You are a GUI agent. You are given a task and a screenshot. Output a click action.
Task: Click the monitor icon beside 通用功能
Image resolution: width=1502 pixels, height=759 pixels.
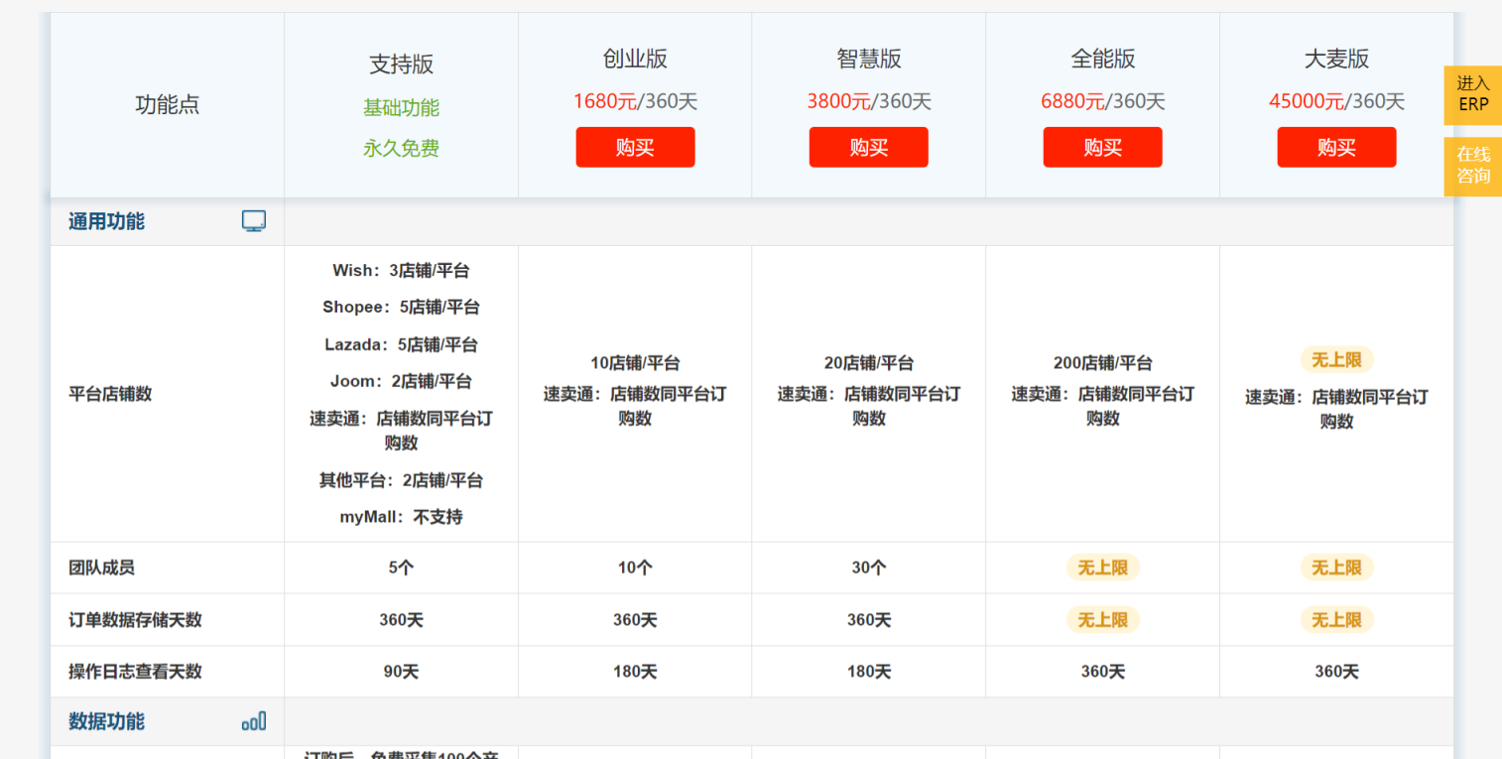(x=254, y=221)
